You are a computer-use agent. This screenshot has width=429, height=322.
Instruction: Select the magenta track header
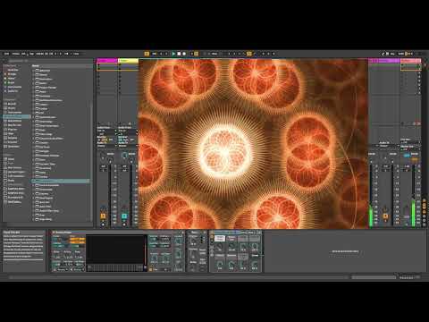coord(107,61)
